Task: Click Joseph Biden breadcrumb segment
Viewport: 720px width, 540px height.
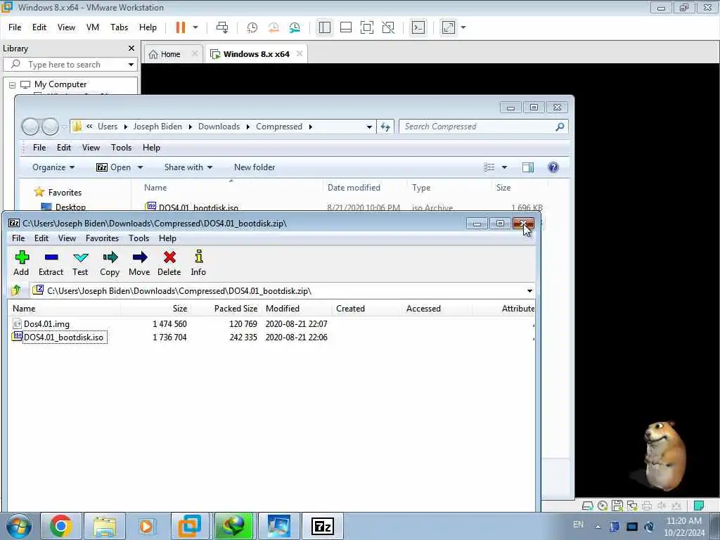Action: [157, 127]
